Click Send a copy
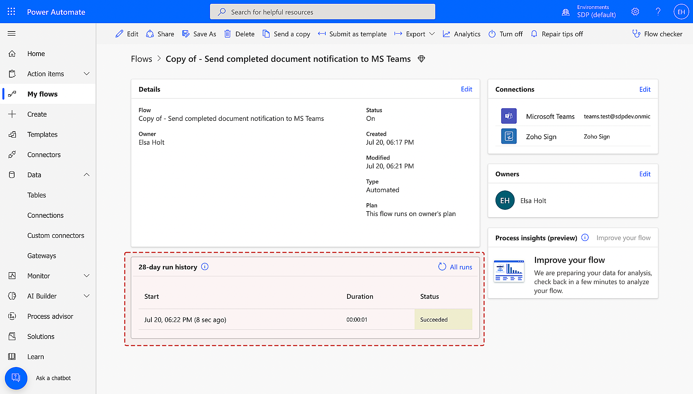693x394 pixels. point(286,34)
